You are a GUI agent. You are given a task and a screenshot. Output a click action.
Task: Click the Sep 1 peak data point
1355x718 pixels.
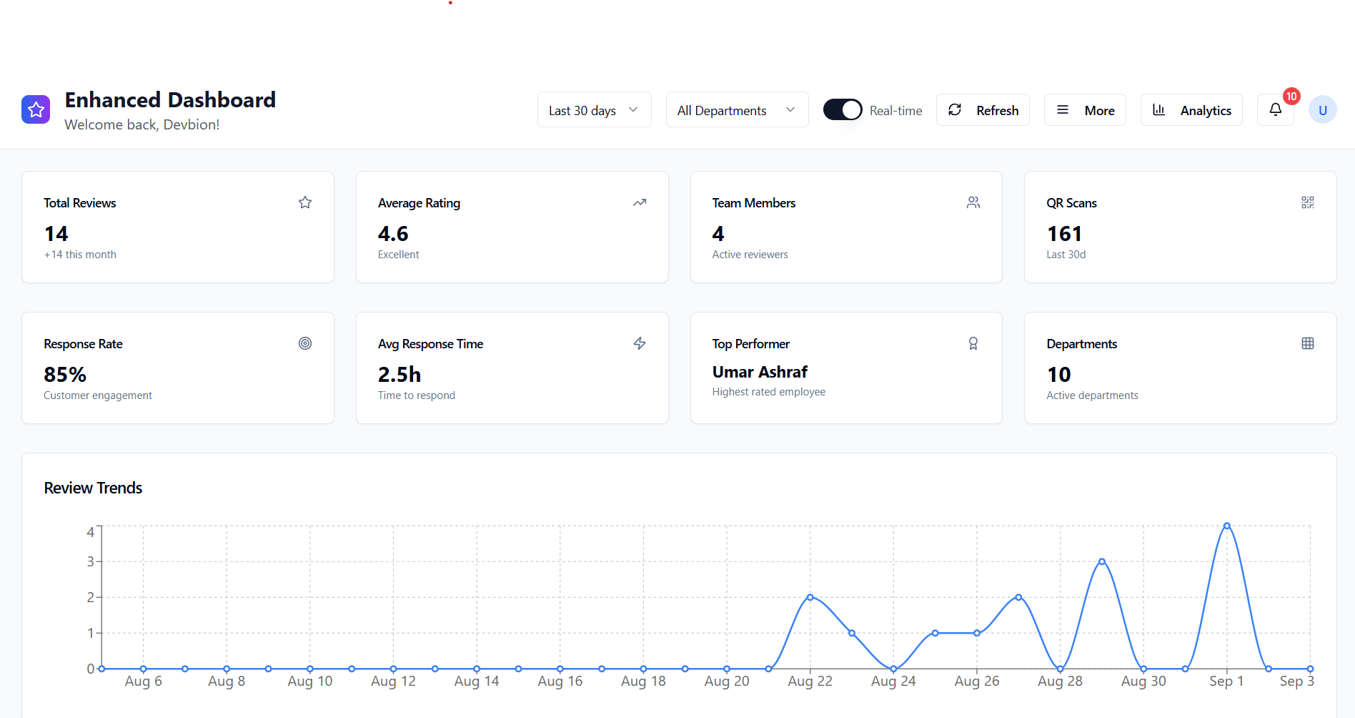pos(1226,526)
